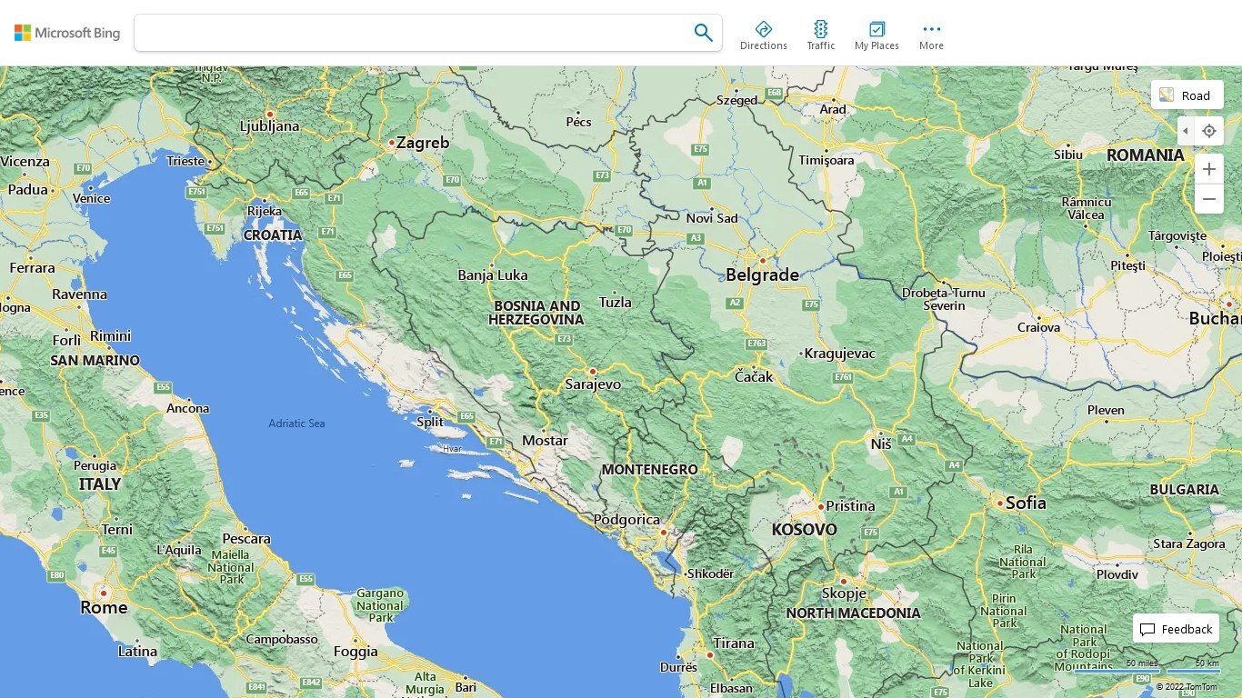Image resolution: width=1242 pixels, height=698 pixels.
Task: Click the Zagreb city label
Action: [423, 143]
